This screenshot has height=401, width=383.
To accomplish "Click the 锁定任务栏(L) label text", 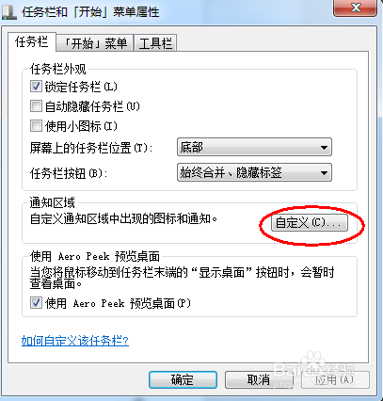I will tap(81, 87).
